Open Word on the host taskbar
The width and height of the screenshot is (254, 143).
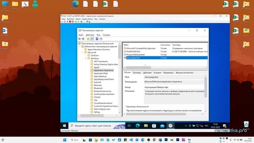click(160, 140)
